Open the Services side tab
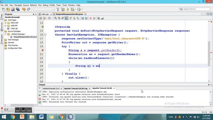Viewport: 213px width, 120px height. pos(2,27)
